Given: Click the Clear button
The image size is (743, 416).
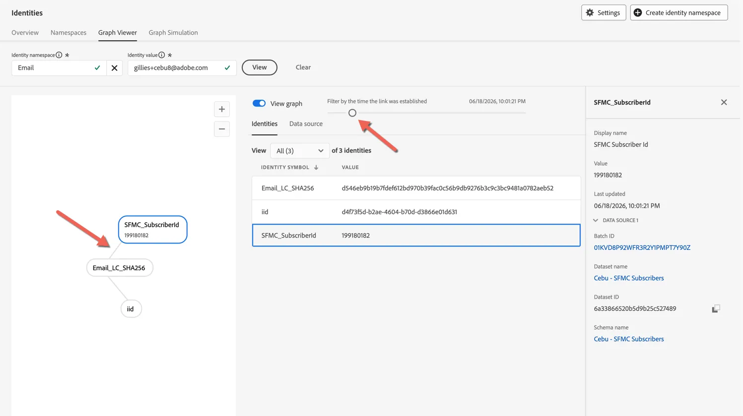Looking at the screenshot, I should click(303, 67).
